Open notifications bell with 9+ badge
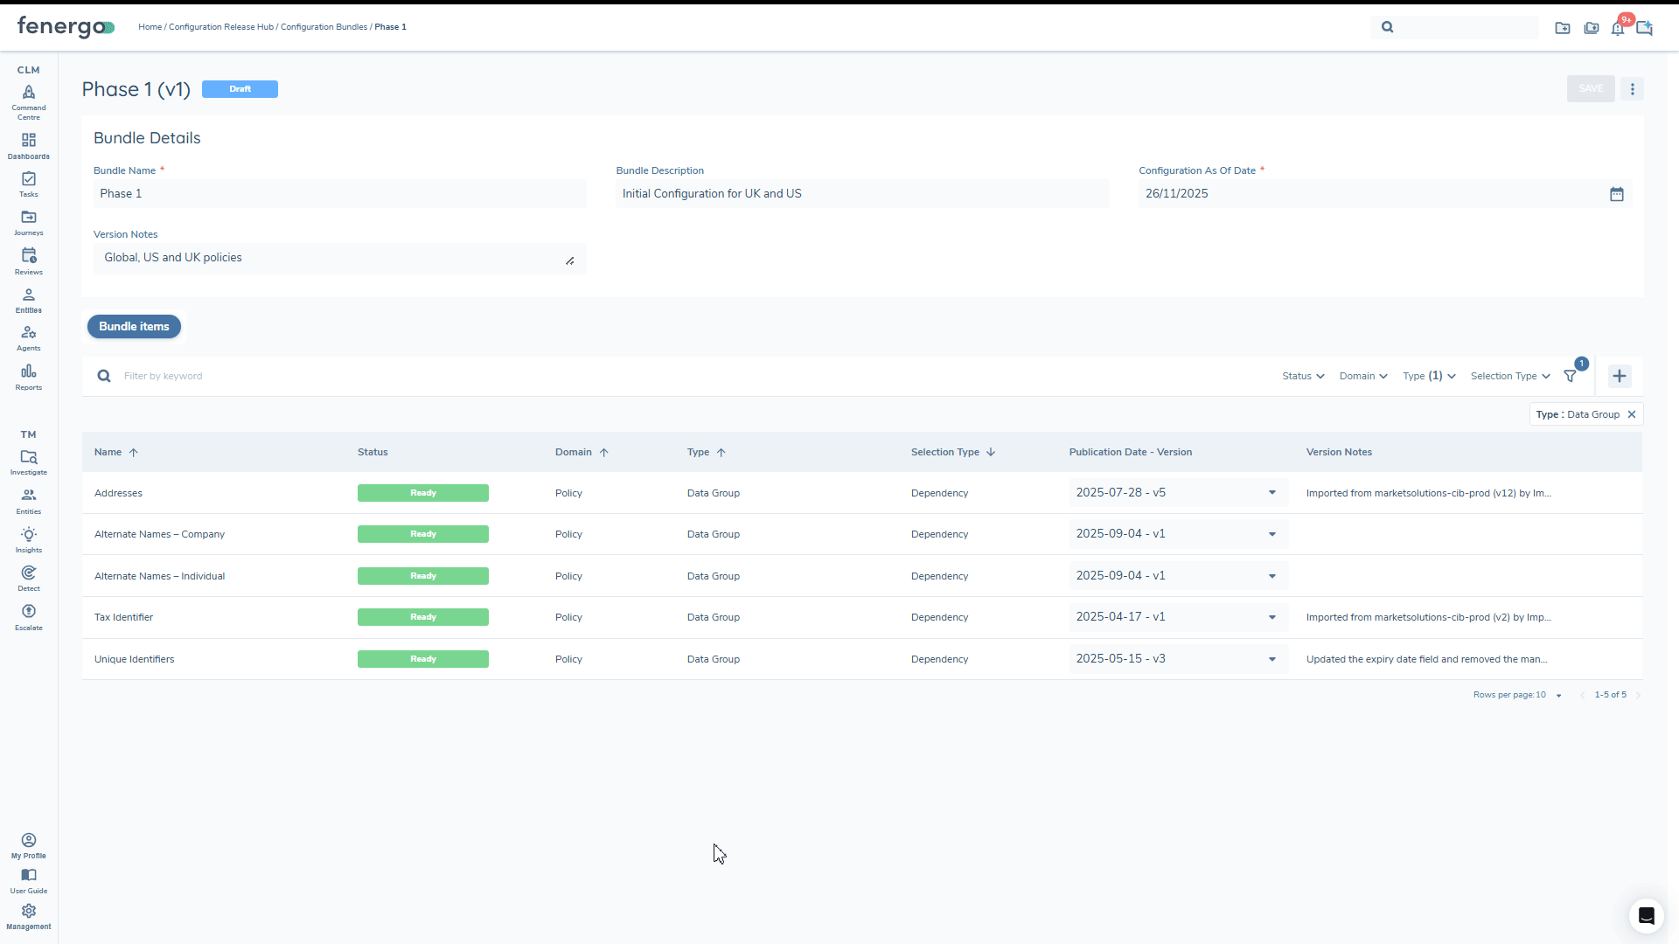Screen dimensions: 1679x944 [x=1618, y=27]
